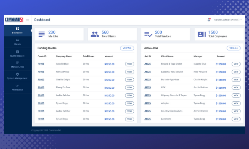Open job J0025 for Record & Tape Outlet
This screenshot has height=149, width=249.
(x=147, y=64)
